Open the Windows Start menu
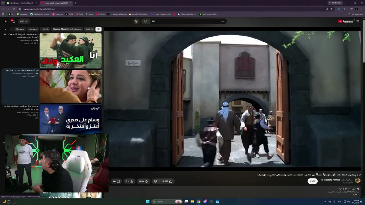The image size is (365, 205). click(x=148, y=202)
